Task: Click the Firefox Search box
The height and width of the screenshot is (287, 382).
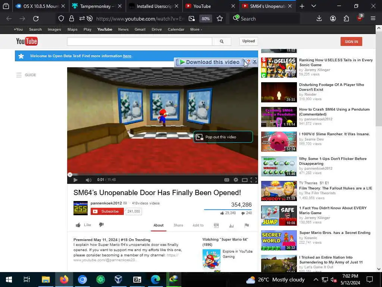Action: [x=264, y=19]
